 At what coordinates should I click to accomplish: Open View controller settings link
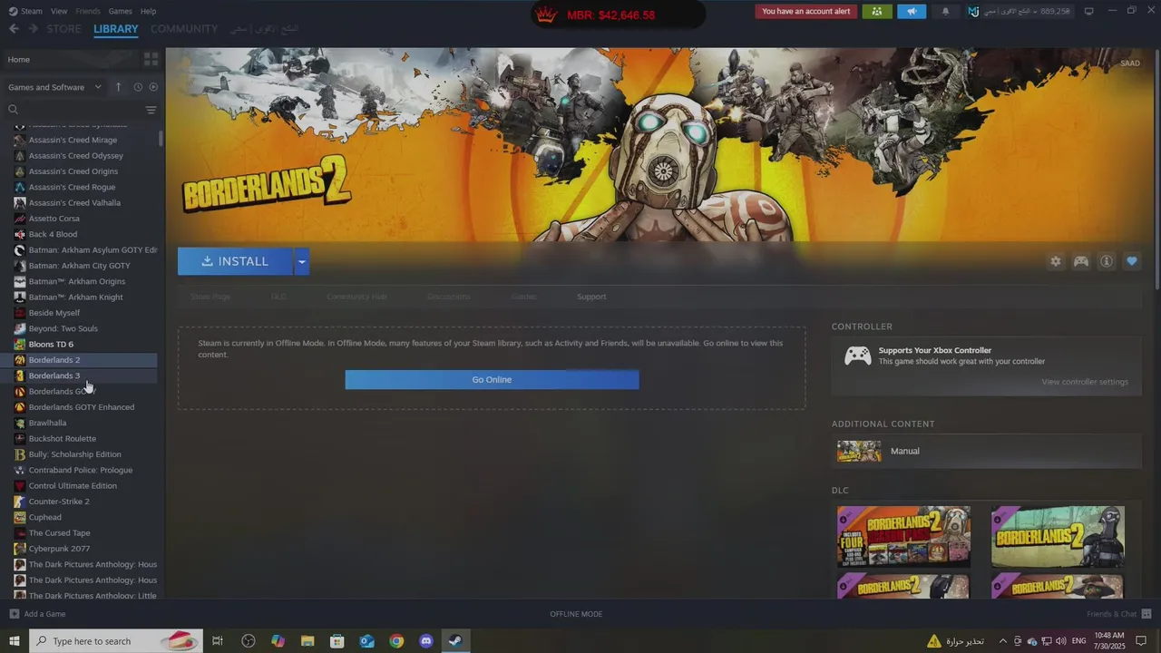(x=1085, y=382)
